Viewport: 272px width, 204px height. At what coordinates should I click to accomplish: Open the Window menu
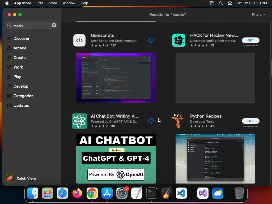pos(69,3)
